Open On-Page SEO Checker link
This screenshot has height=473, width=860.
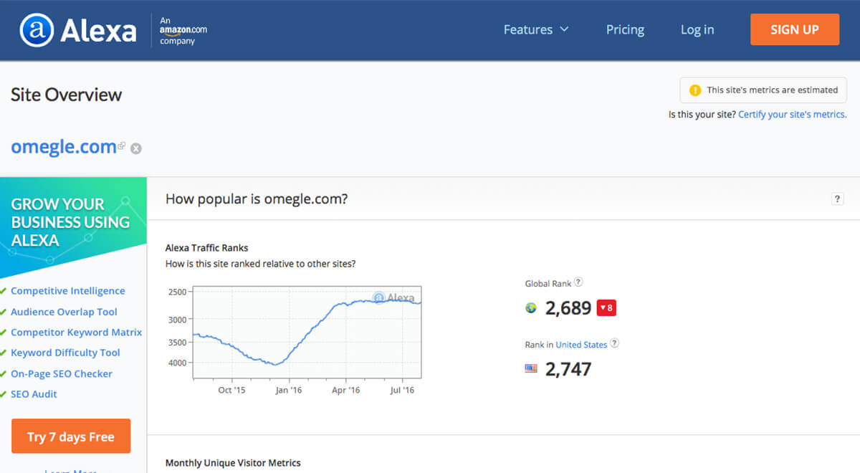pyautogui.click(x=62, y=374)
